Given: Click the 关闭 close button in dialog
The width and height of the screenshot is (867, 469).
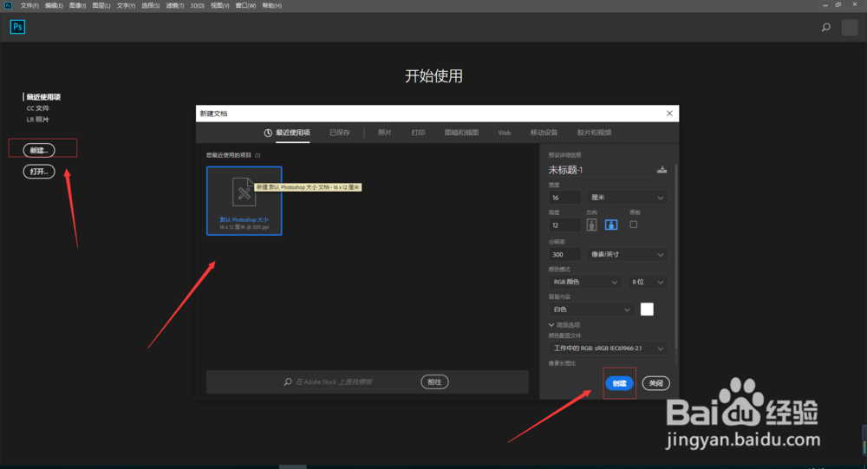Looking at the screenshot, I should pos(655,383).
